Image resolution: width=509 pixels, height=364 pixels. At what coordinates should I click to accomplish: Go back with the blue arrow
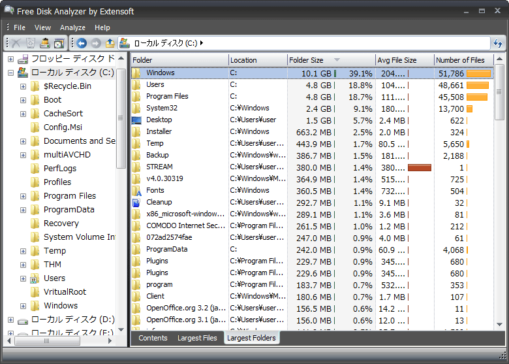(82, 43)
